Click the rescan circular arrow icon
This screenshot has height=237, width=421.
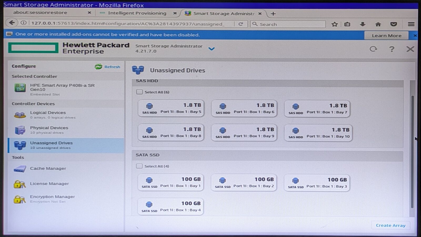(x=373, y=49)
